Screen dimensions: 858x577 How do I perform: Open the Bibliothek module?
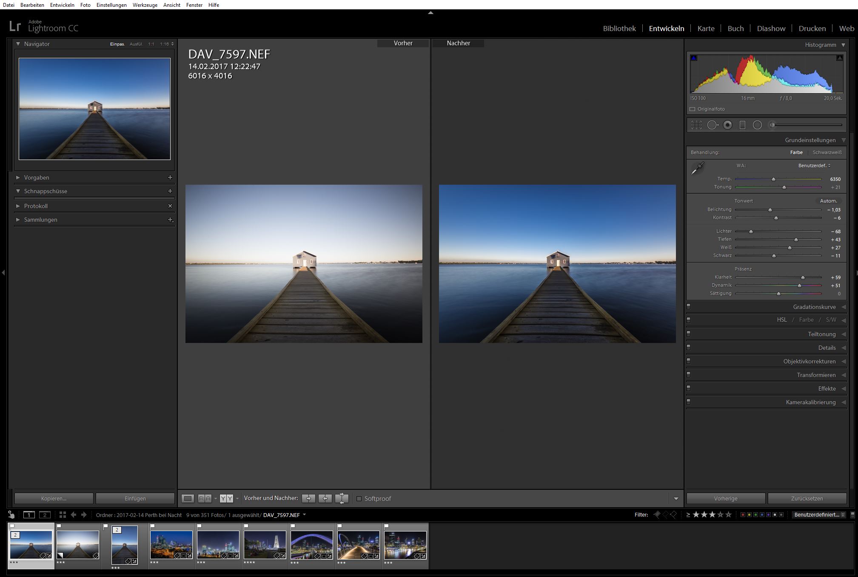tap(619, 29)
